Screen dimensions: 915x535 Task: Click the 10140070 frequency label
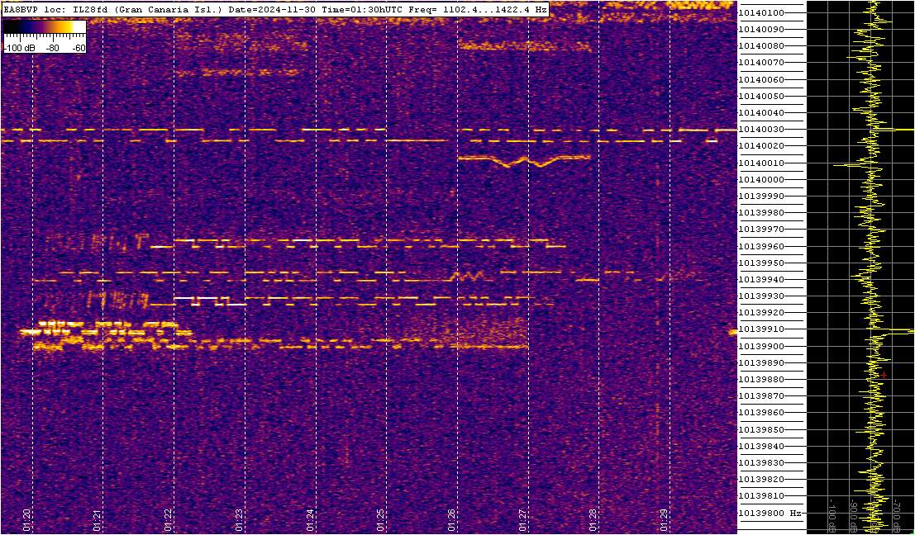[x=761, y=63]
